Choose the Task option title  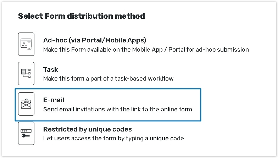click(x=50, y=70)
